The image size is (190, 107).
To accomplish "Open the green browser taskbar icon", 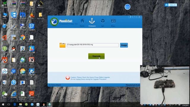I will (x=26, y=104).
